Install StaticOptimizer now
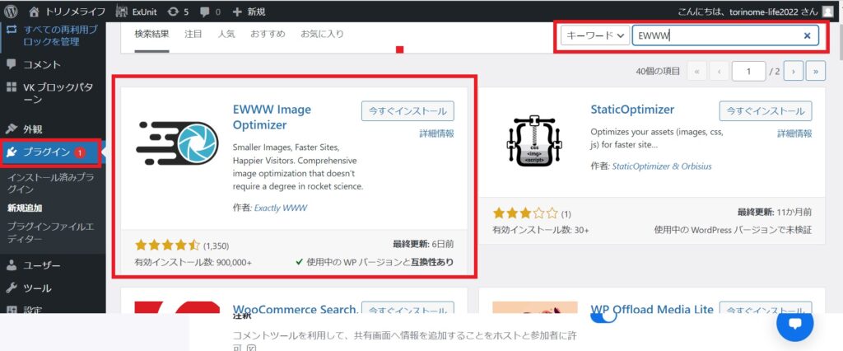This screenshot has height=351, width=843. click(766, 111)
